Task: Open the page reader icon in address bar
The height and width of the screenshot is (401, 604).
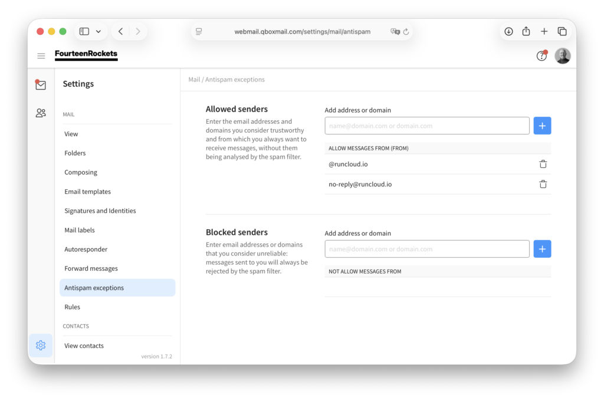Action: 199,32
